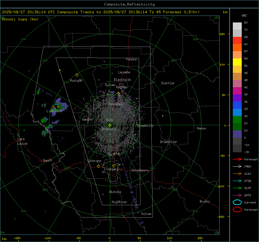Click the Blackfalds town label
The image size is (259, 242).
point(122,80)
